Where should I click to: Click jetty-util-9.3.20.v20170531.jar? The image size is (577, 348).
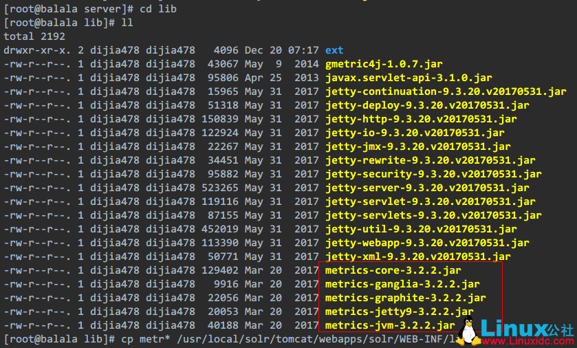(421, 229)
